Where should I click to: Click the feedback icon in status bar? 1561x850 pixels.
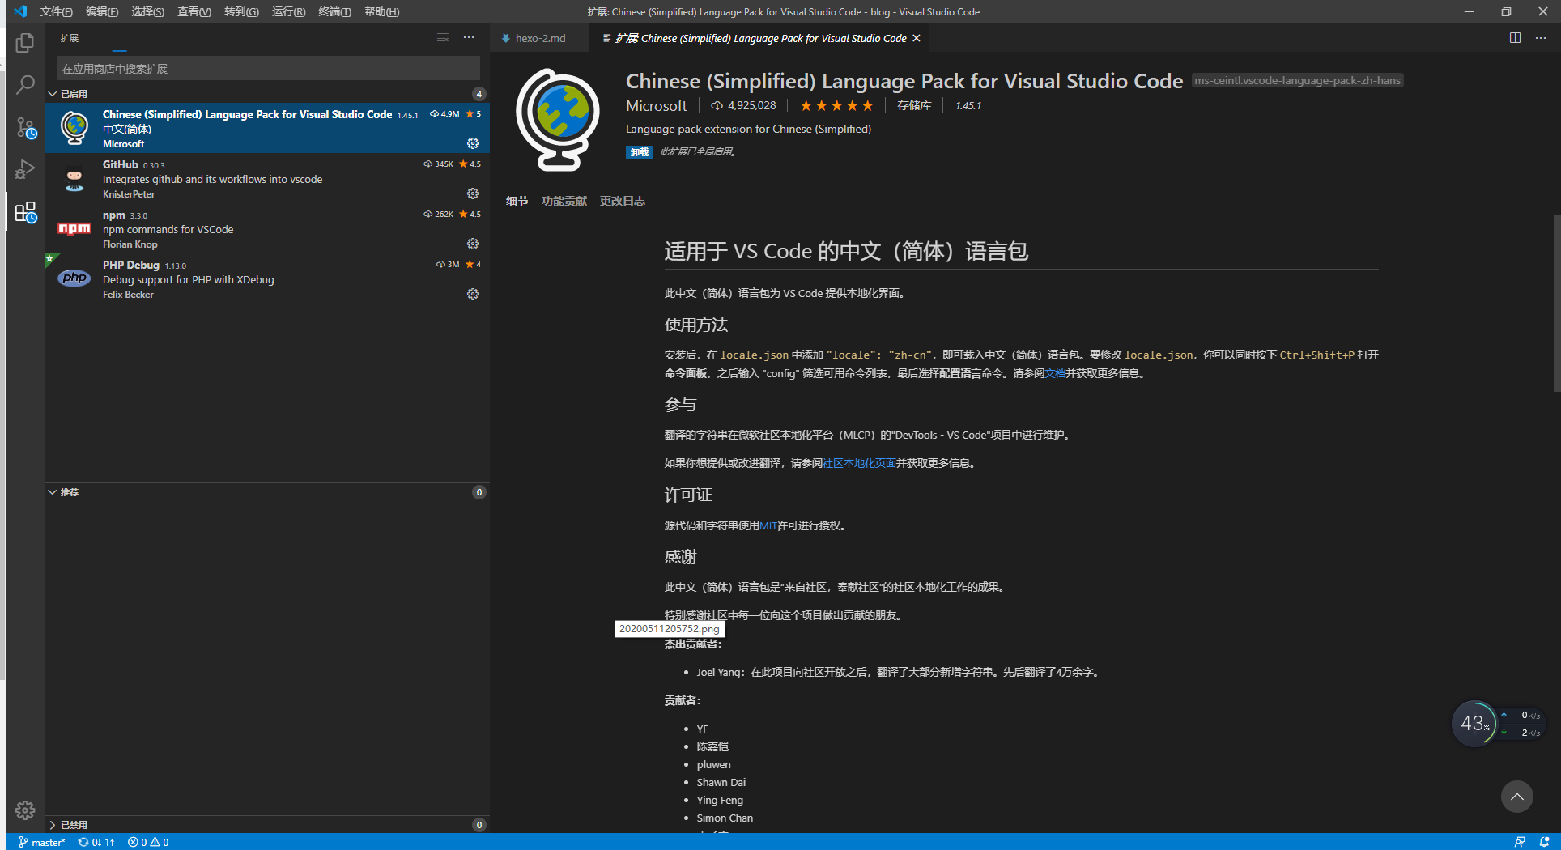1520,842
